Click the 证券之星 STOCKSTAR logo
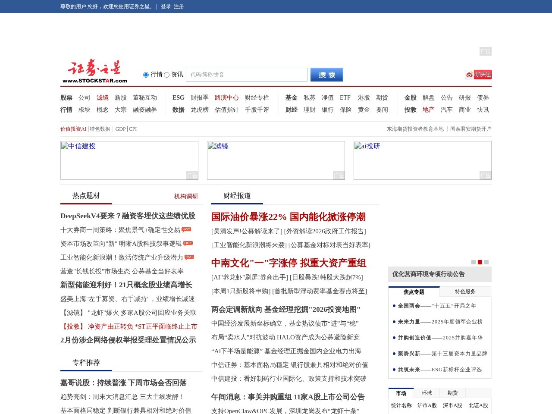The image size is (552, 414). coord(95,70)
